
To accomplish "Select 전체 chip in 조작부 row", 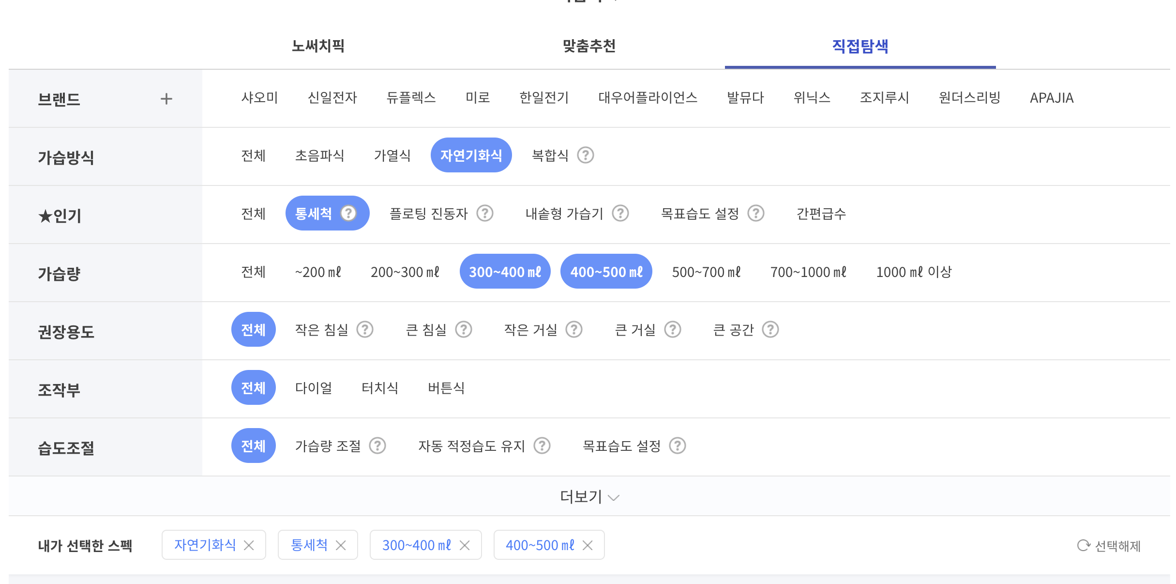I will pyautogui.click(x=253, y=387).
